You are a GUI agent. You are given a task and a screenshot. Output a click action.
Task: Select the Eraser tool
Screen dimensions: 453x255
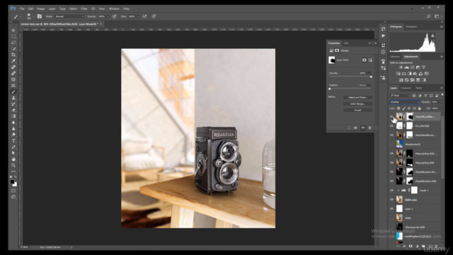13,110
